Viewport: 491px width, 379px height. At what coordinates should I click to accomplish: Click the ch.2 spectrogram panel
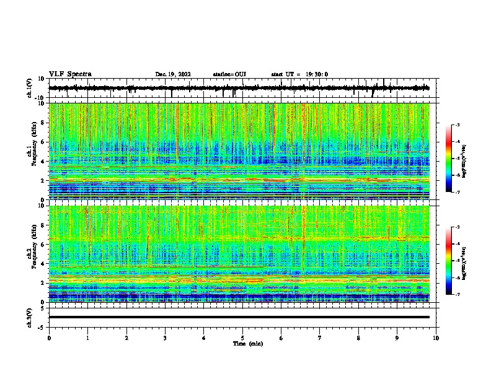(x=239, y=254)
